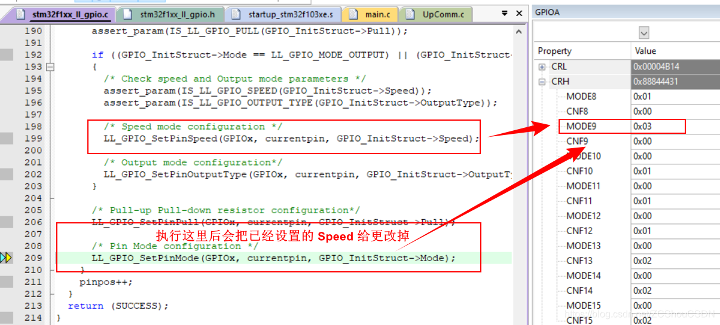Click breakpoint margin marker at line 192

[6, 55]
